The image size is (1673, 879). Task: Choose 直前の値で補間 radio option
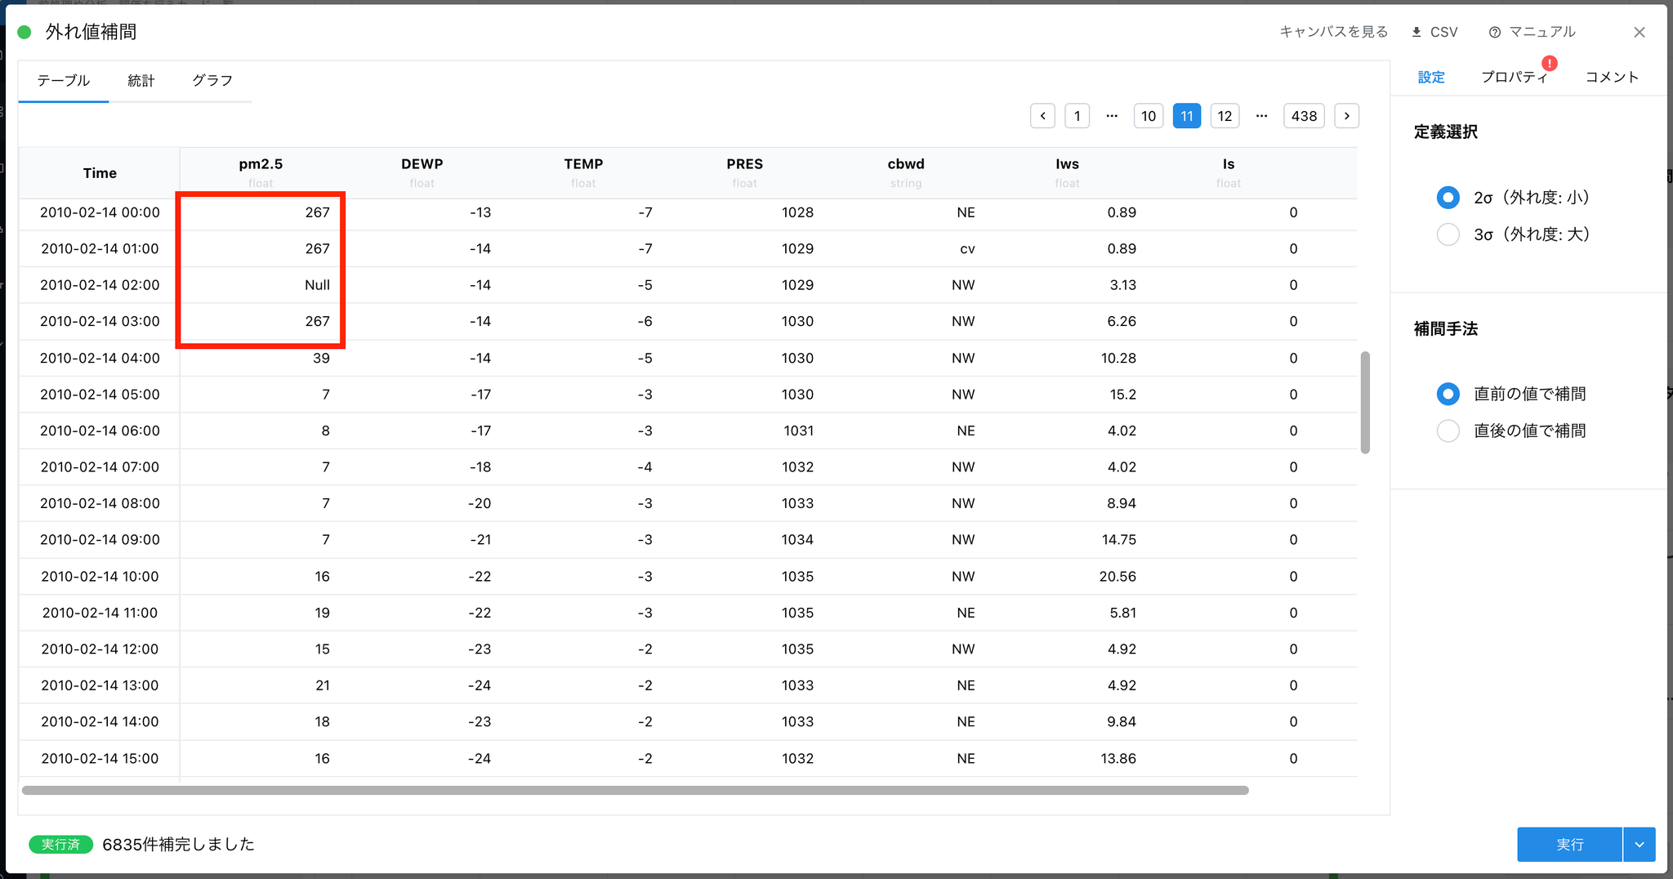pyautogui.click(x=1448, y=394)
